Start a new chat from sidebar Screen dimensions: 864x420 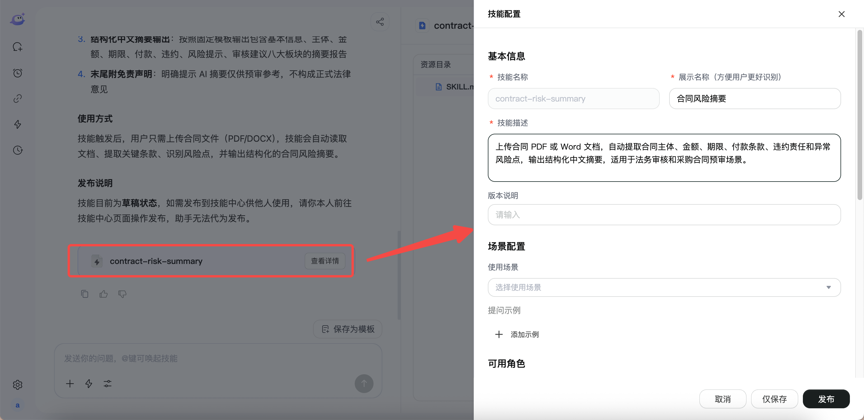pos(17,47)
